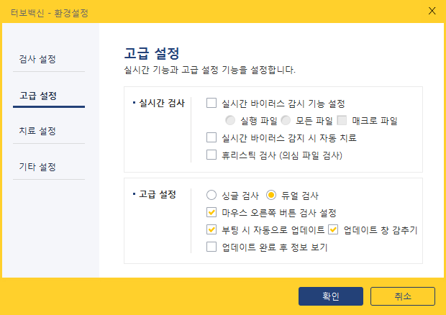The image size is (446, 315).
Task: Uncheck 마우스 오른쪽 버튼 검사 설정
Action: pos(211,213)
